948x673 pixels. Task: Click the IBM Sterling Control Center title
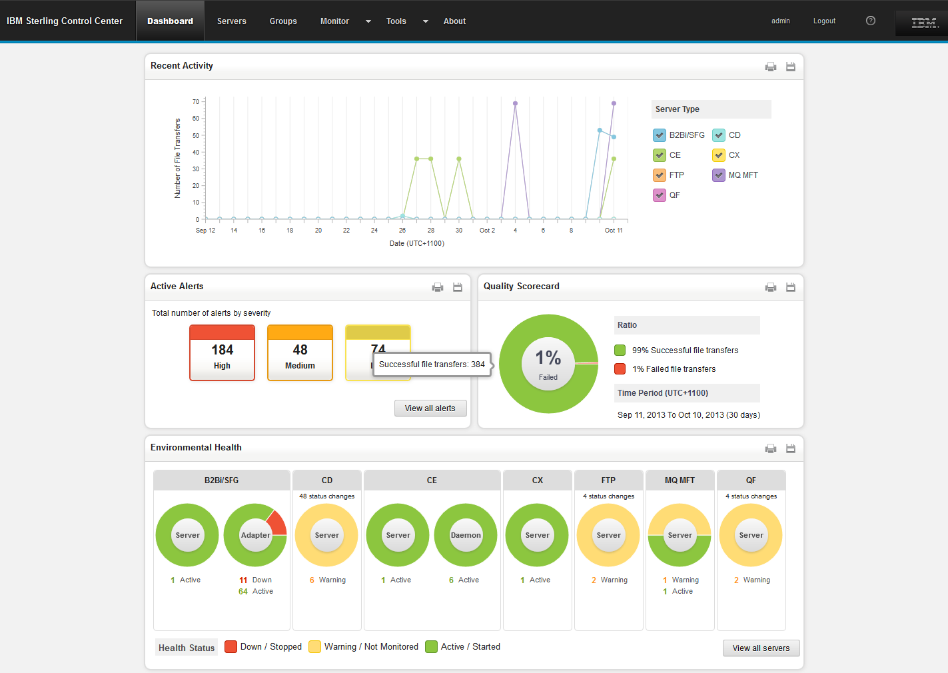pyautogui.click(x=65, y=21)
